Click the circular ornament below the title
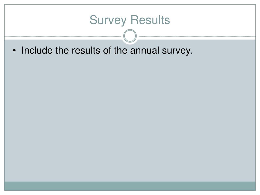The width and height of the screenshot is (260, 195). (x=130, y=36)
